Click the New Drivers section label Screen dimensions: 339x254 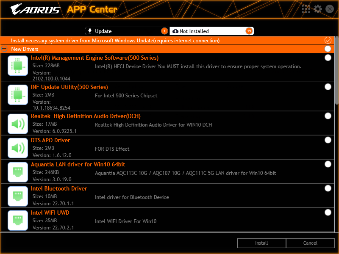(25, 49)
